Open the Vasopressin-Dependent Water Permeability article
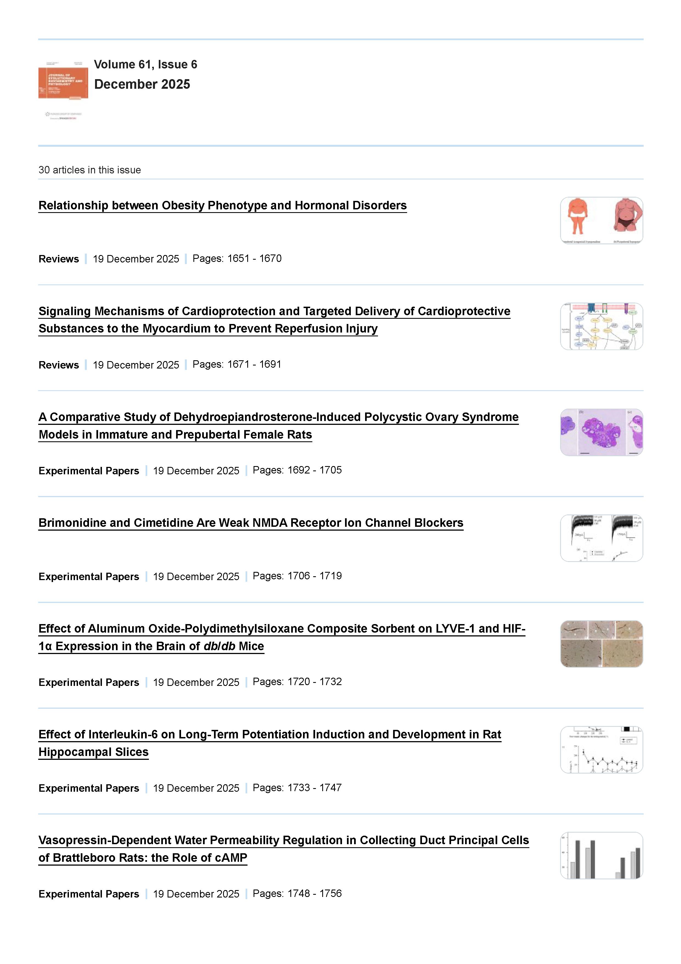681x964 pixels. [283, 840]
